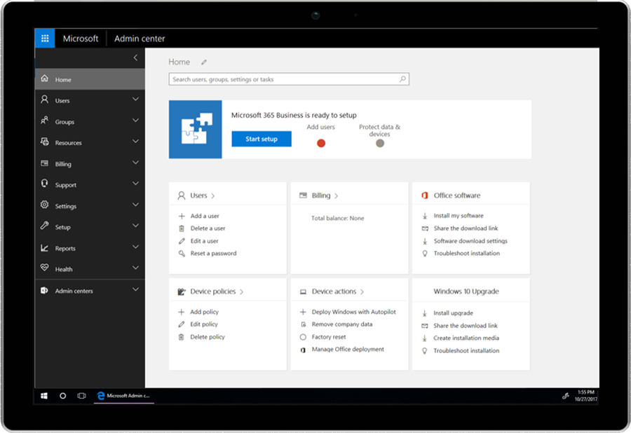Select the gray Protect data & devices indicator
Screen dimensions: 631x433
tap(379, 143)
